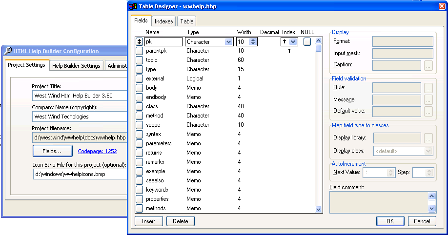This screenshot has width=448, height=235.
Task: Open the Type dropdown for pk field
Action: point(228,42)
